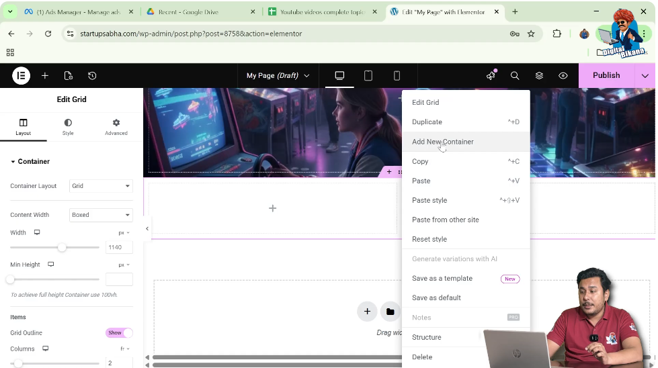Click the Add Element plus icon

(45, 76)
